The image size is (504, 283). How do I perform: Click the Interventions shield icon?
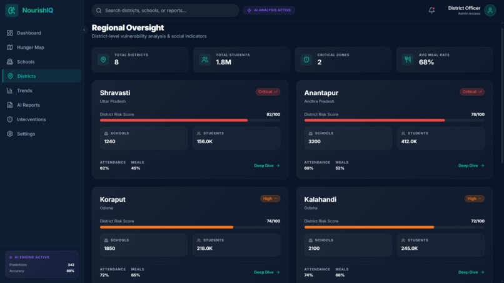9,119
